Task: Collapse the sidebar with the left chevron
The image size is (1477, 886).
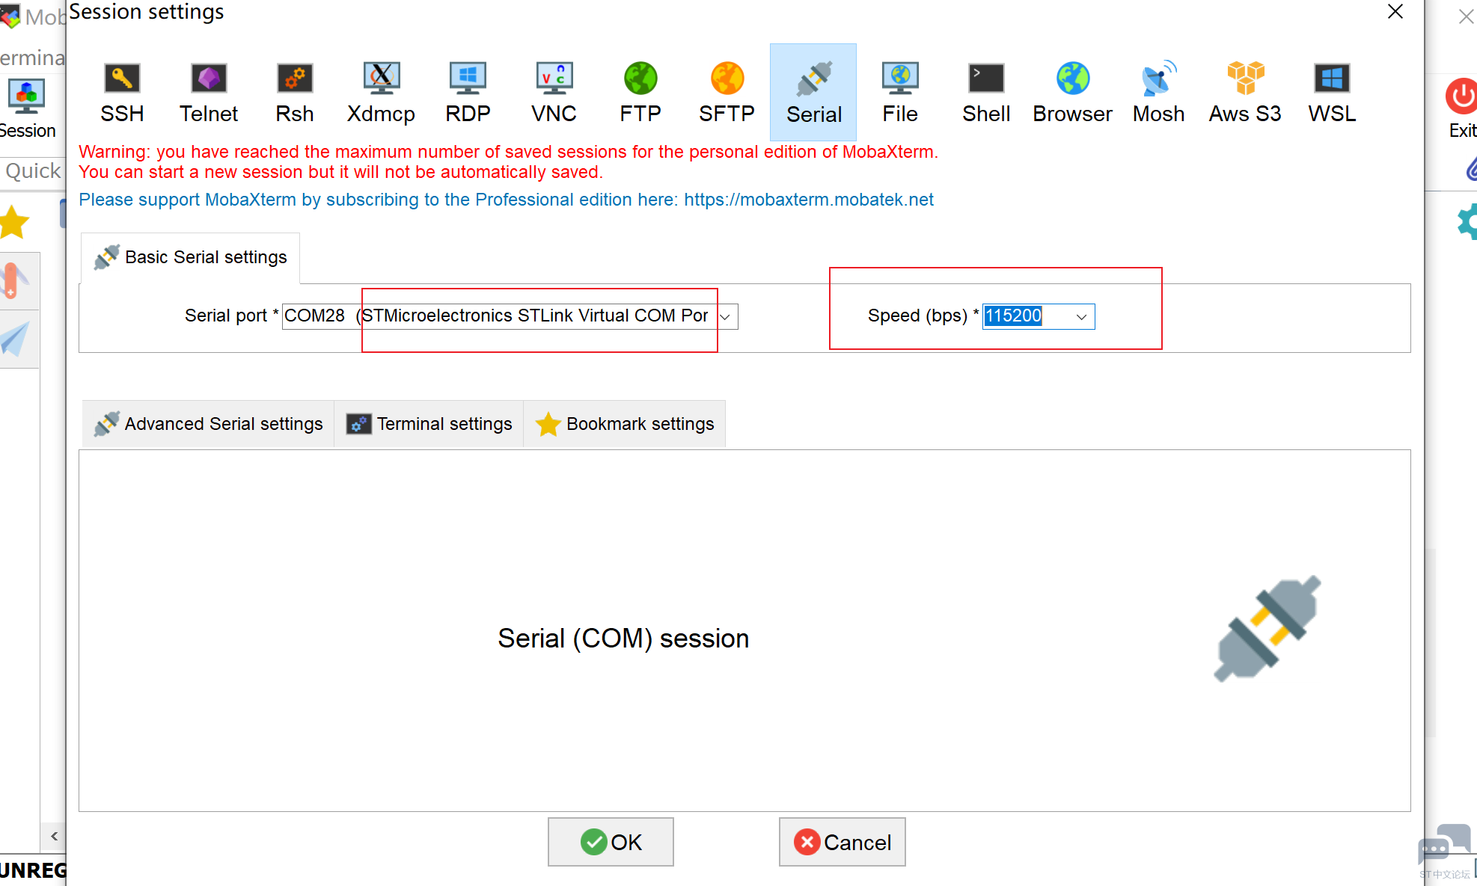Action: tap(54, 836)
